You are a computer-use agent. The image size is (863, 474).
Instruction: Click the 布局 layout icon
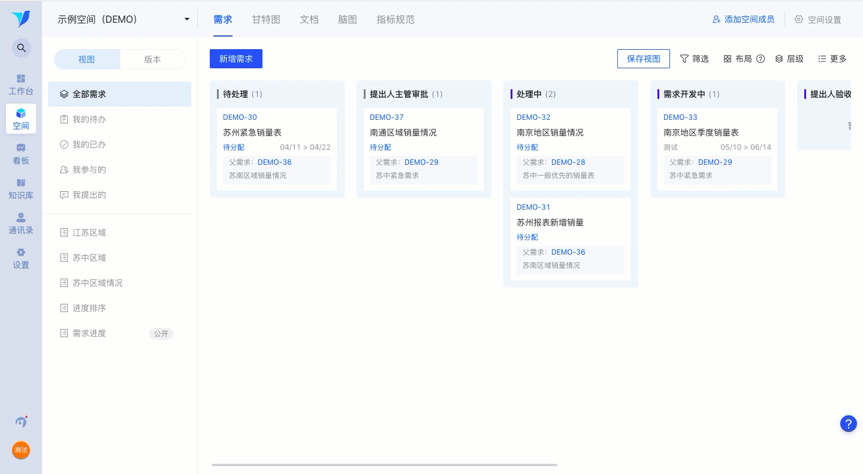728,59
